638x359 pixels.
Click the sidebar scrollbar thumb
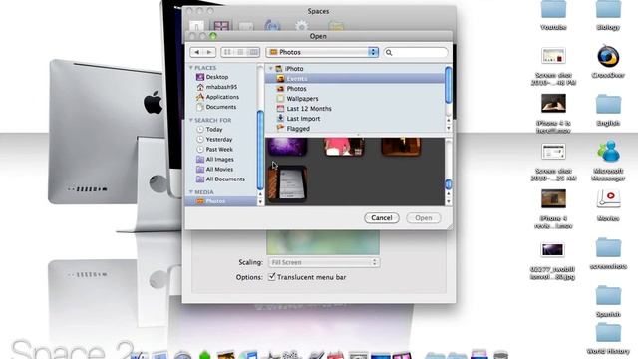[x=260, y=151]
